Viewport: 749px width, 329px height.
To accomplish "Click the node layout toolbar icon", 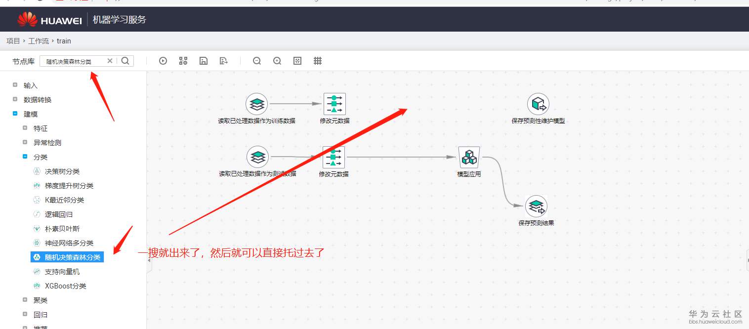I will (x=183, y=61).
